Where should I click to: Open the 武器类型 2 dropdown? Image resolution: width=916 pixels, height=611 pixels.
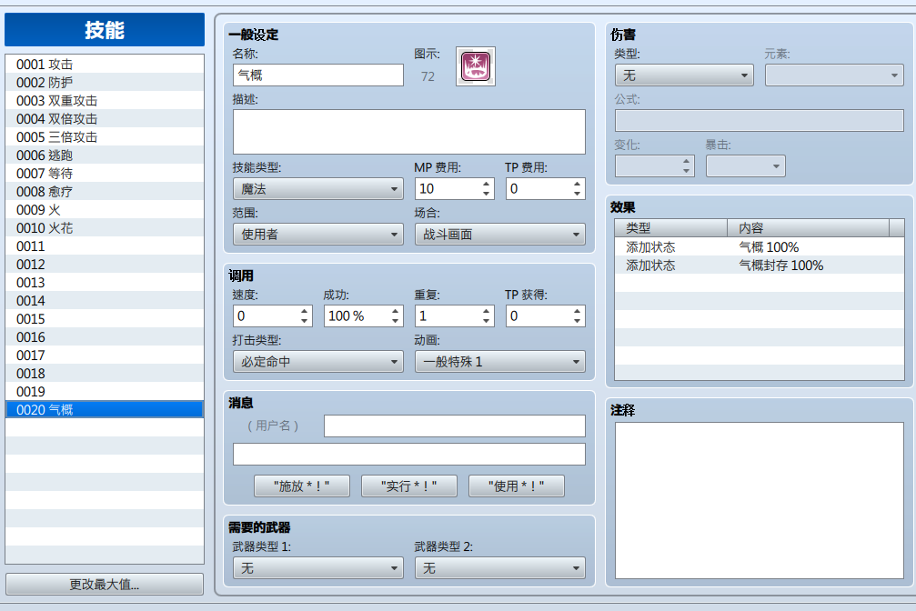500,567
